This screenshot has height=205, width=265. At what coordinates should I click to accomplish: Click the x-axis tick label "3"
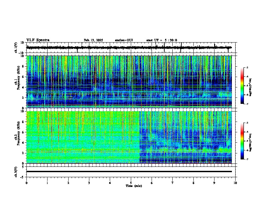[x=89, y=183]
